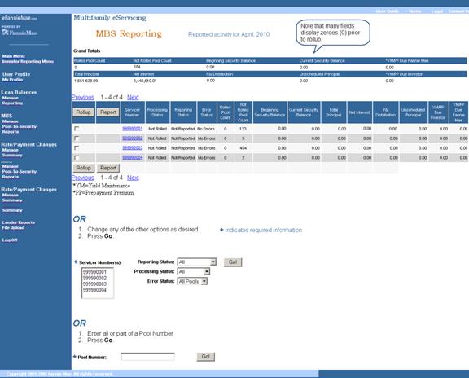Open Lender Reports in sidebar
Viewport: 469px width, 378px height.
[x=18, y=222]
